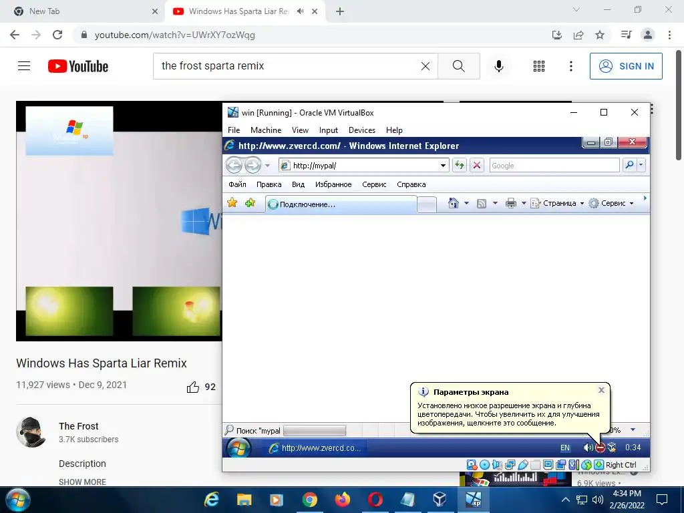
Task: Open VirtualBox Machine menu
Action: point(266,130)
